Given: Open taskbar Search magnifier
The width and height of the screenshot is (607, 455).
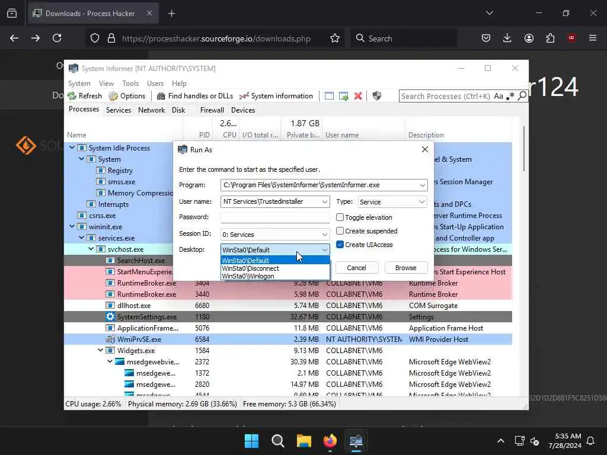Looking at the screenshot, I should [x=277, y=441].
